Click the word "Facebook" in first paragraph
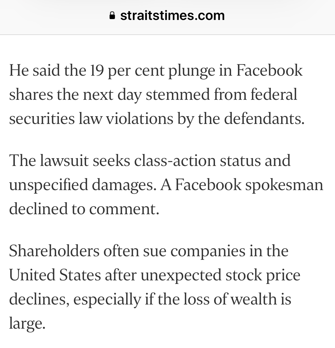Image resolution: width=335 pixels, height=348 pixels. [x=269, y=70]
